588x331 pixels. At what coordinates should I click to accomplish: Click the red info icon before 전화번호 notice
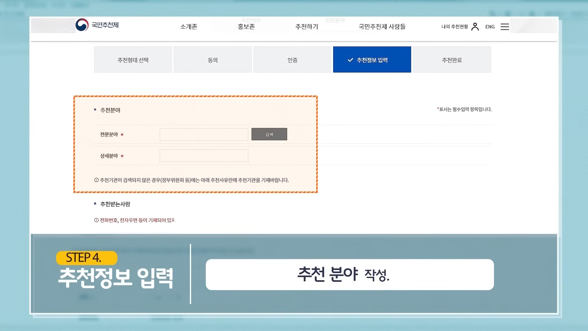tap(96, 220)
